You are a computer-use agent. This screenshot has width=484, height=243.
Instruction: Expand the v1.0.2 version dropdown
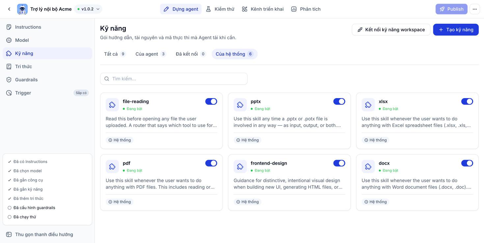88,9
